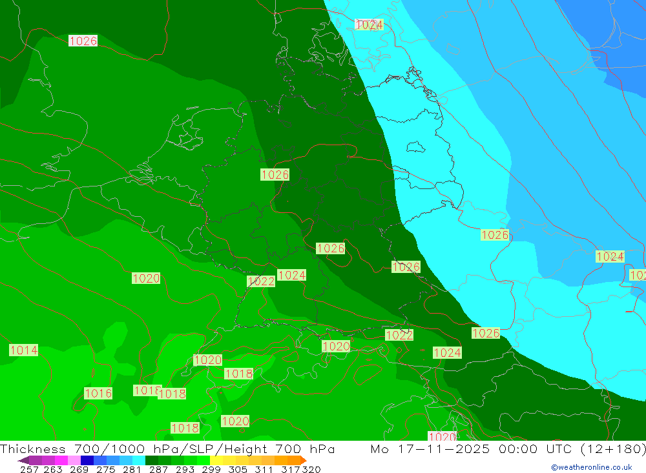This screenshot has width=646, height=473.
Task: Click the purple left arrow of the legend
Action: [x=23, y=460]
